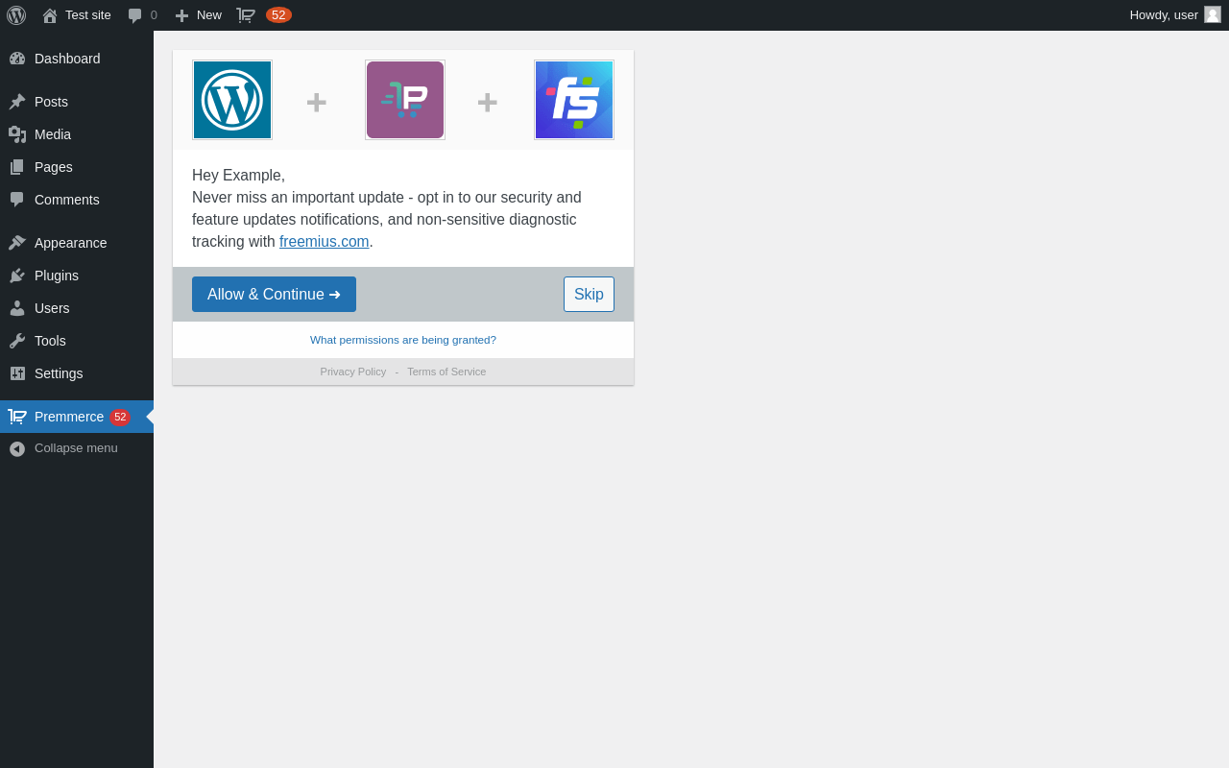Expand What permissions are being granted
Image resolution: width=1229 pixels, height=768 pixels.
pyautogui.click(x=403, y=340)
